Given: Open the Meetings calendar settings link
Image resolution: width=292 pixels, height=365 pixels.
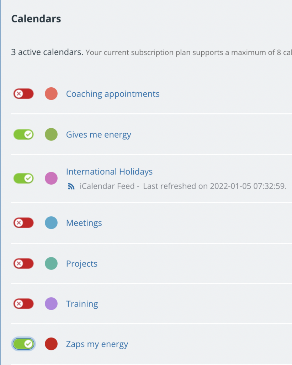Looking at the screenshot, I should click(84, 222).
